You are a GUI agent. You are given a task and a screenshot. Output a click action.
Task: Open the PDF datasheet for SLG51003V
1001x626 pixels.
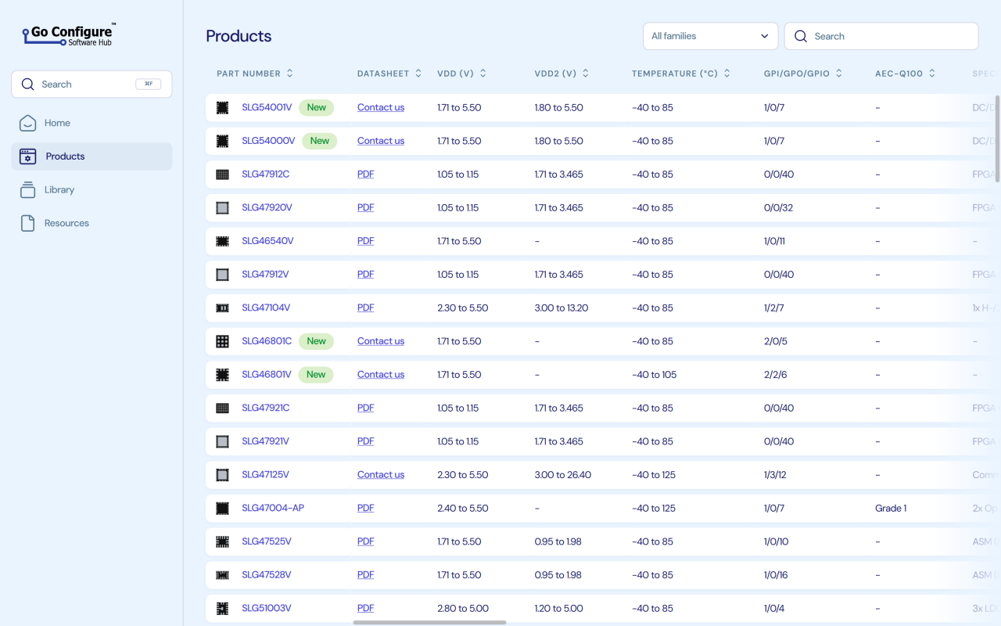(x=366, y=608)
